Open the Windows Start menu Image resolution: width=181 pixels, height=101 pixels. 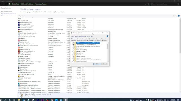pyautogui.click(x=1, y=100)
